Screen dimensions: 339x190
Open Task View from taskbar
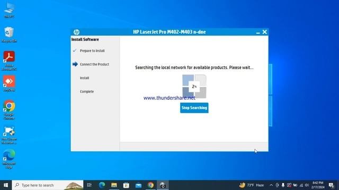coord(89,185)
